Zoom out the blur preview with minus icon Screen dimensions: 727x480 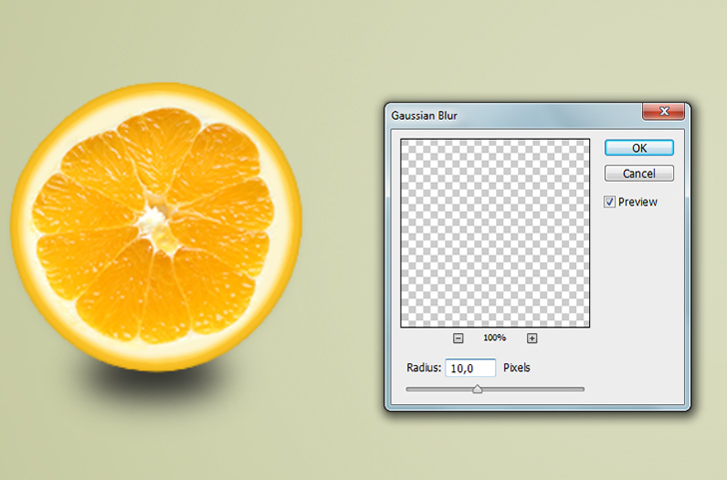(458, 338)
